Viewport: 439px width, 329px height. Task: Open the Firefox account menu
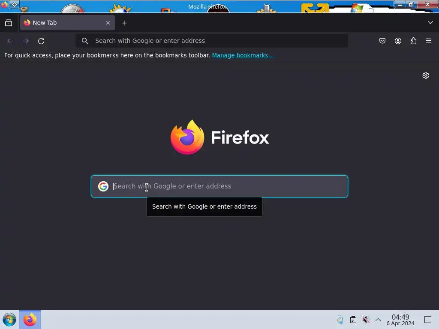[398, 41]
